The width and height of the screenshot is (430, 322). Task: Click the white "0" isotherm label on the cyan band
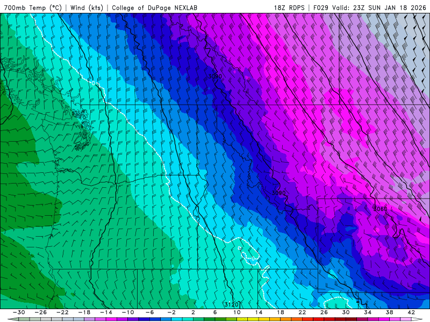(x=93, y=83)
